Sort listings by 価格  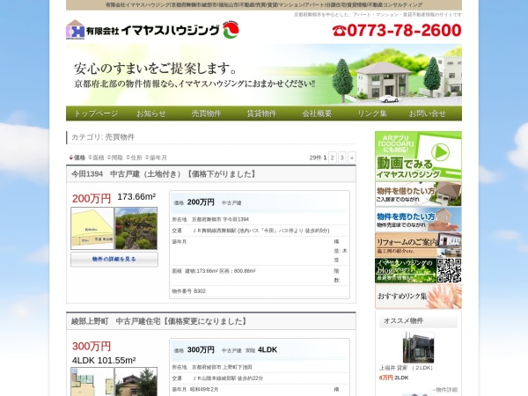(x=77, y=158)
